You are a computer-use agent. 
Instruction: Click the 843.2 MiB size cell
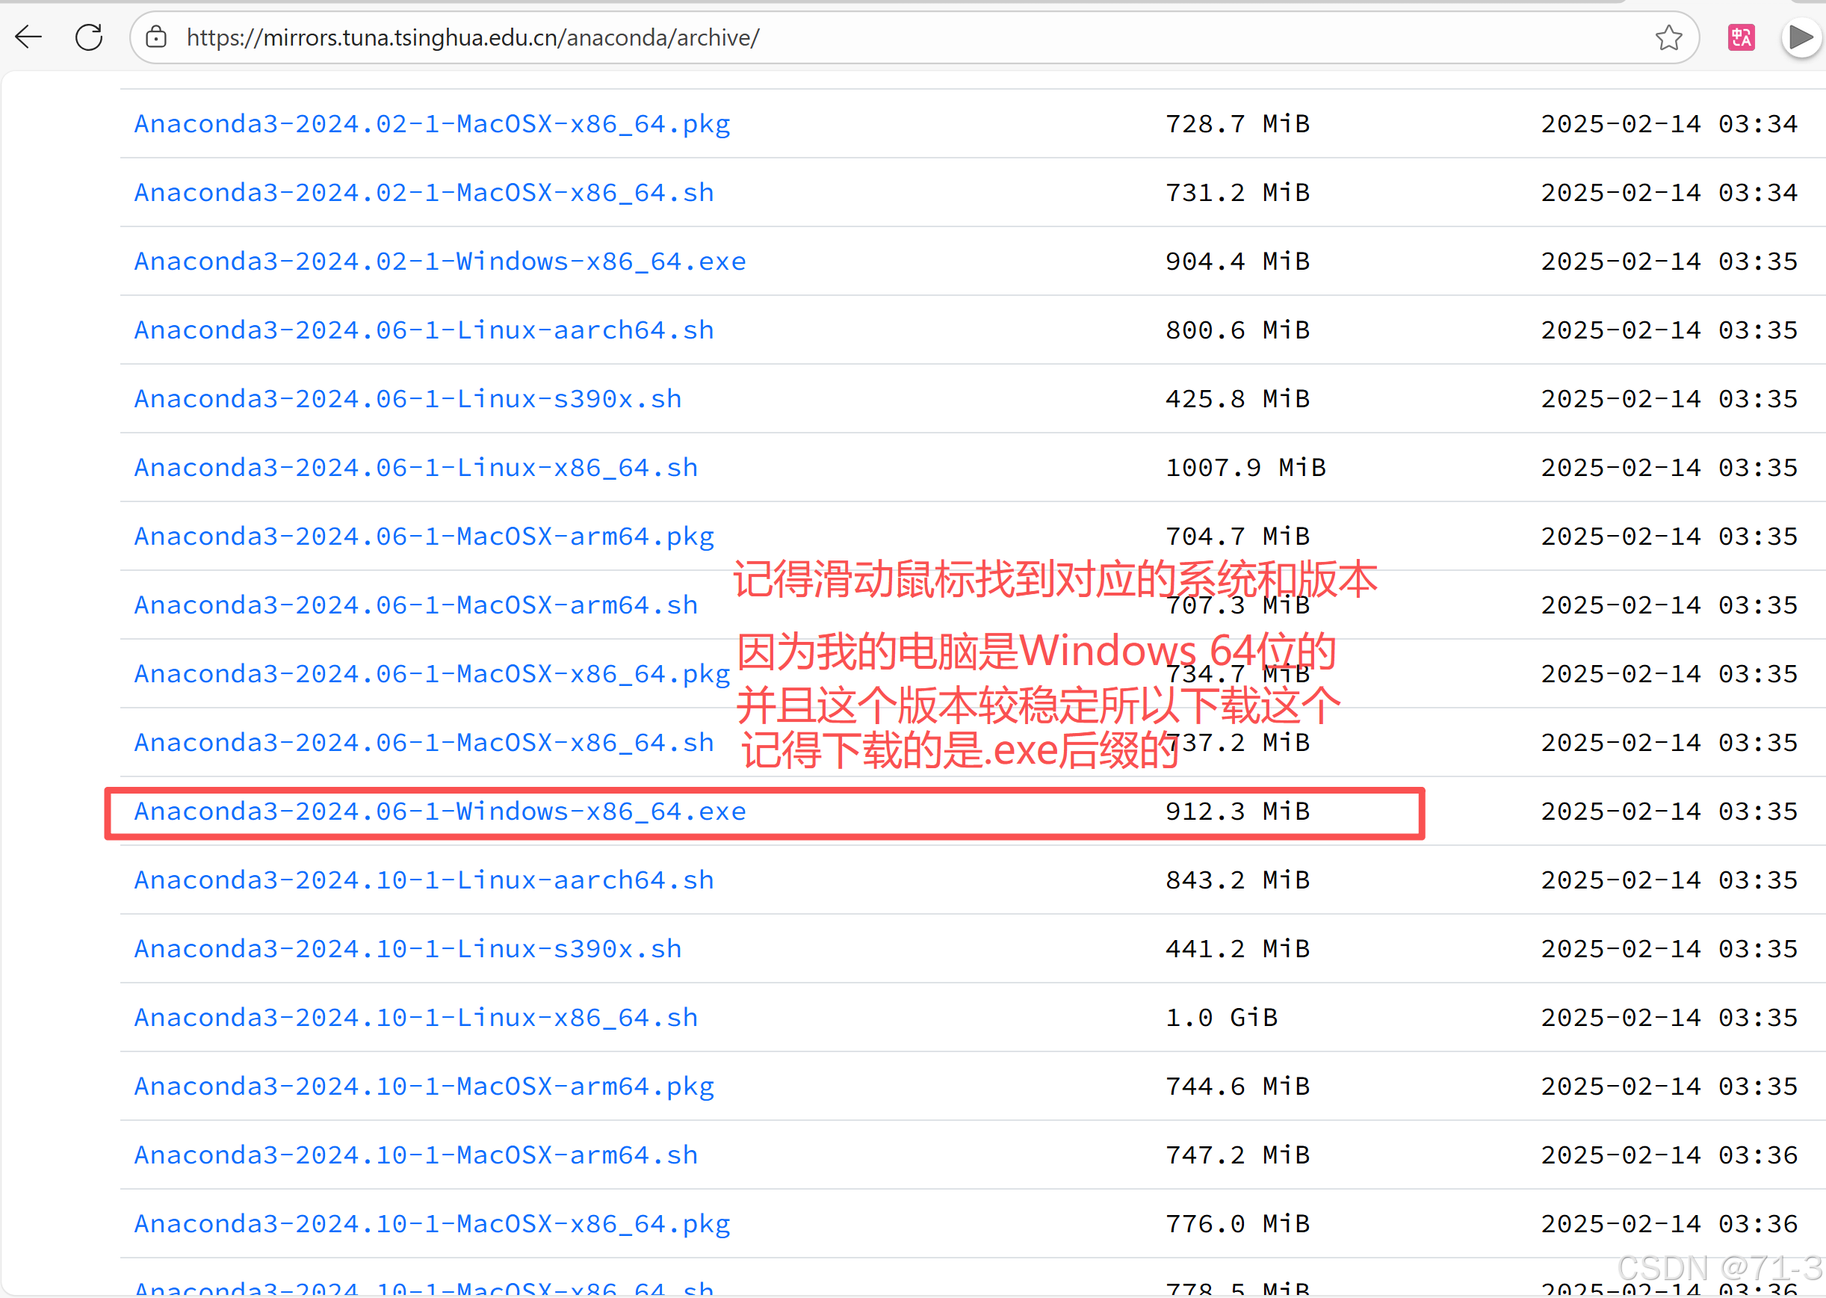[1238, 880]
